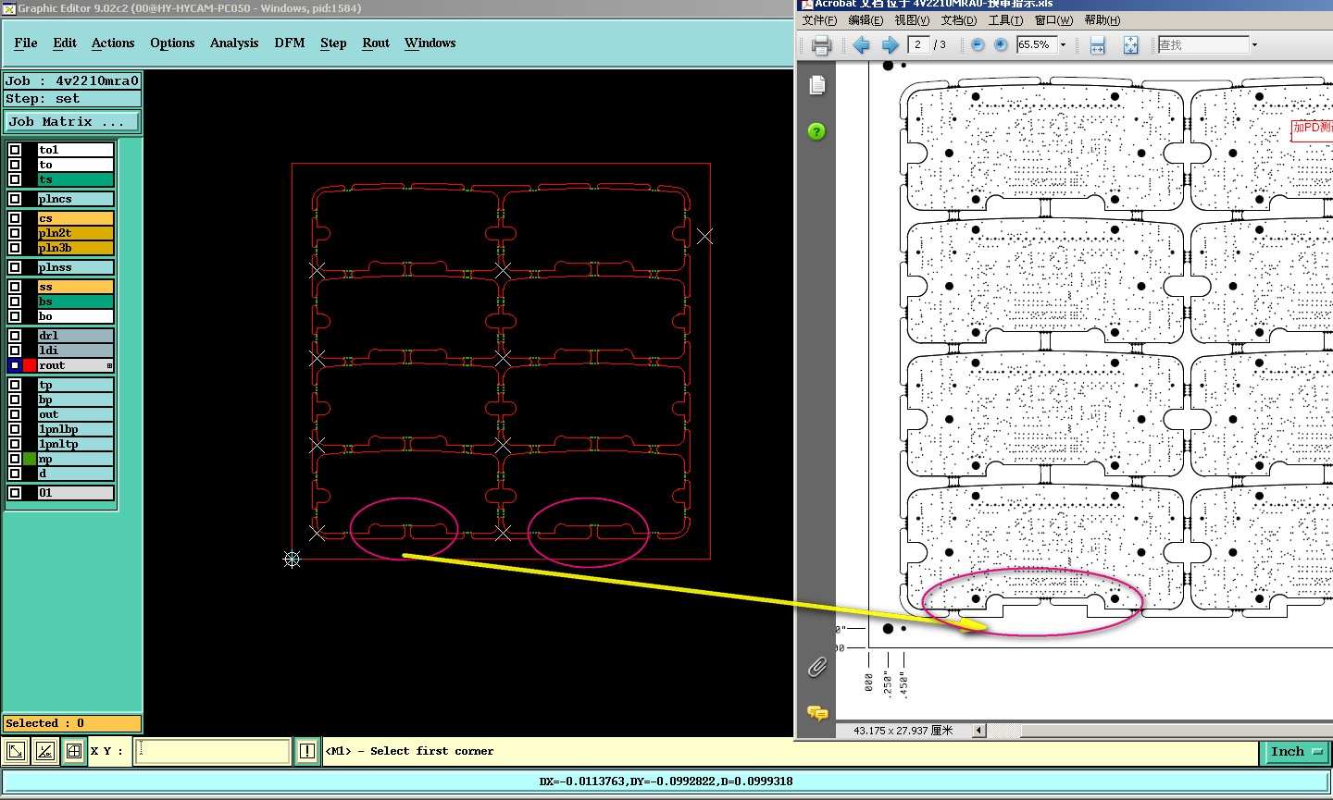Viewport: 1333px width, 800px height.
Task: Open the Inch units dropdown
Action: [x=1294, y=752]
